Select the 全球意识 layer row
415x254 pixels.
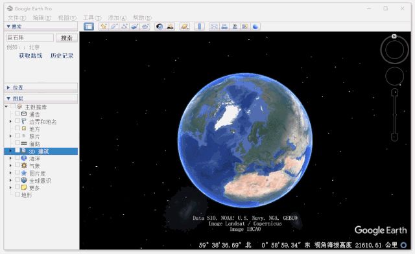click(x=40, y=180)
